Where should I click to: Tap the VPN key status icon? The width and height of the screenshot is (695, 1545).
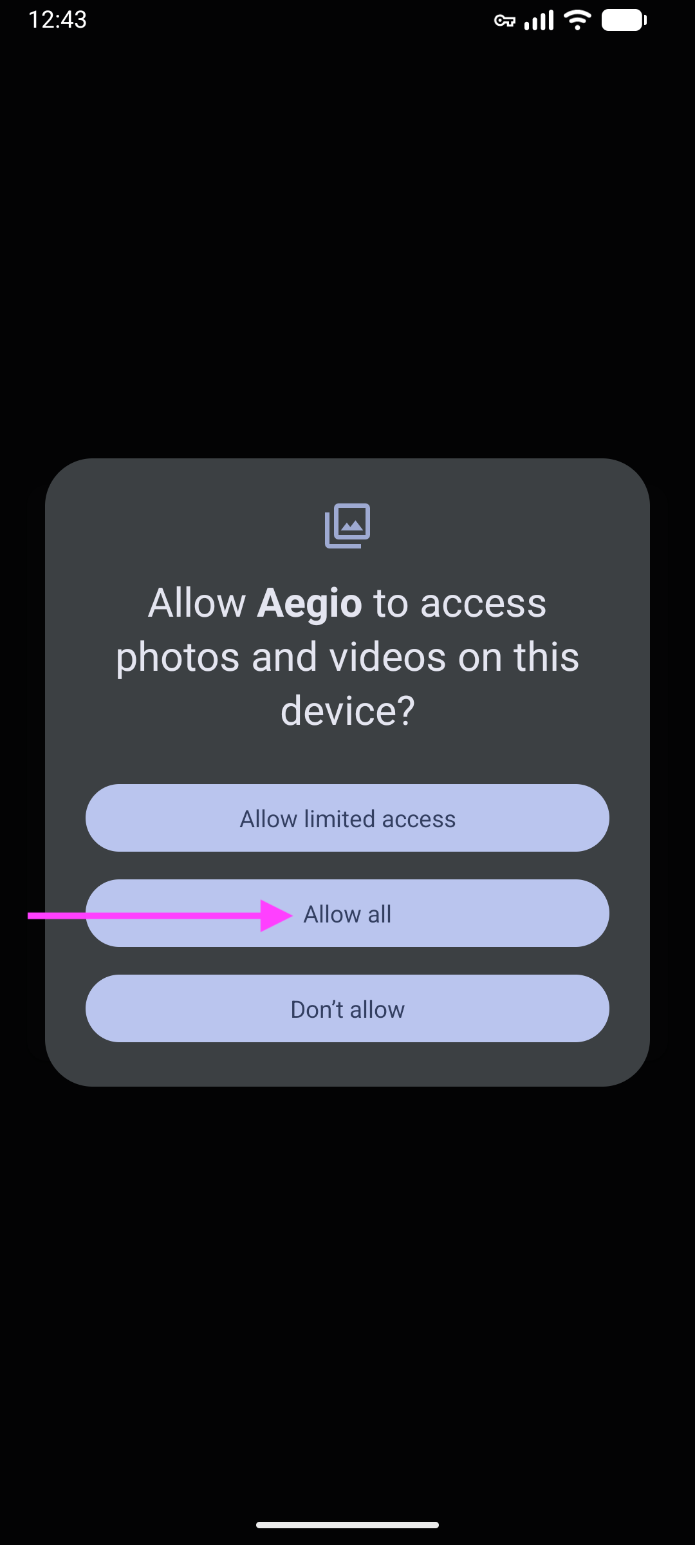pos(505,21)
